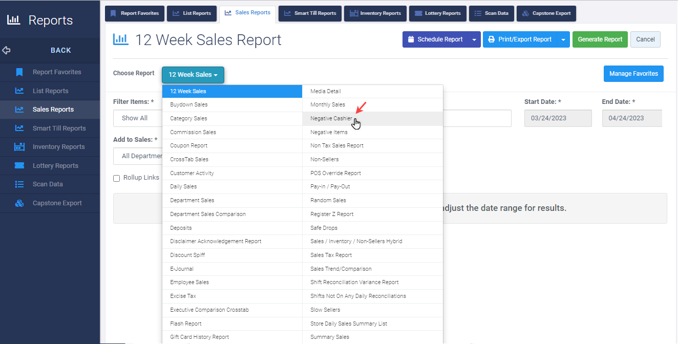Open the Schedule Report dropdown arrow
This screenshot has width=678, height=344.
coord(474,39)
